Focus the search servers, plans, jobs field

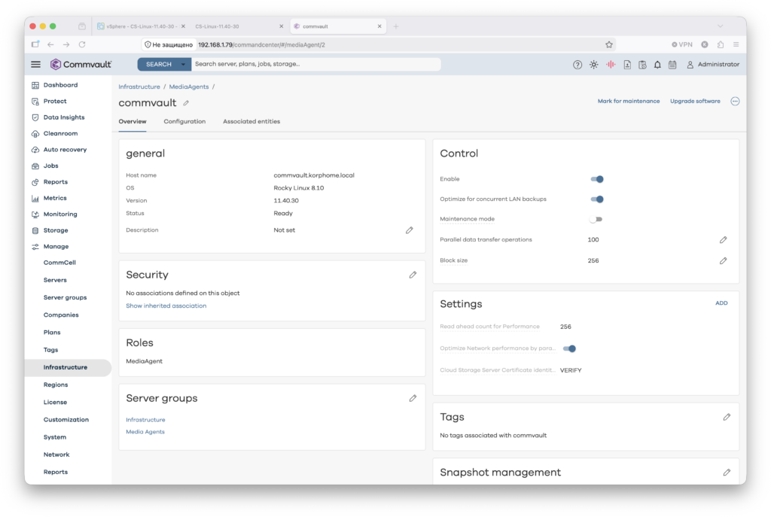pos(315,65)
